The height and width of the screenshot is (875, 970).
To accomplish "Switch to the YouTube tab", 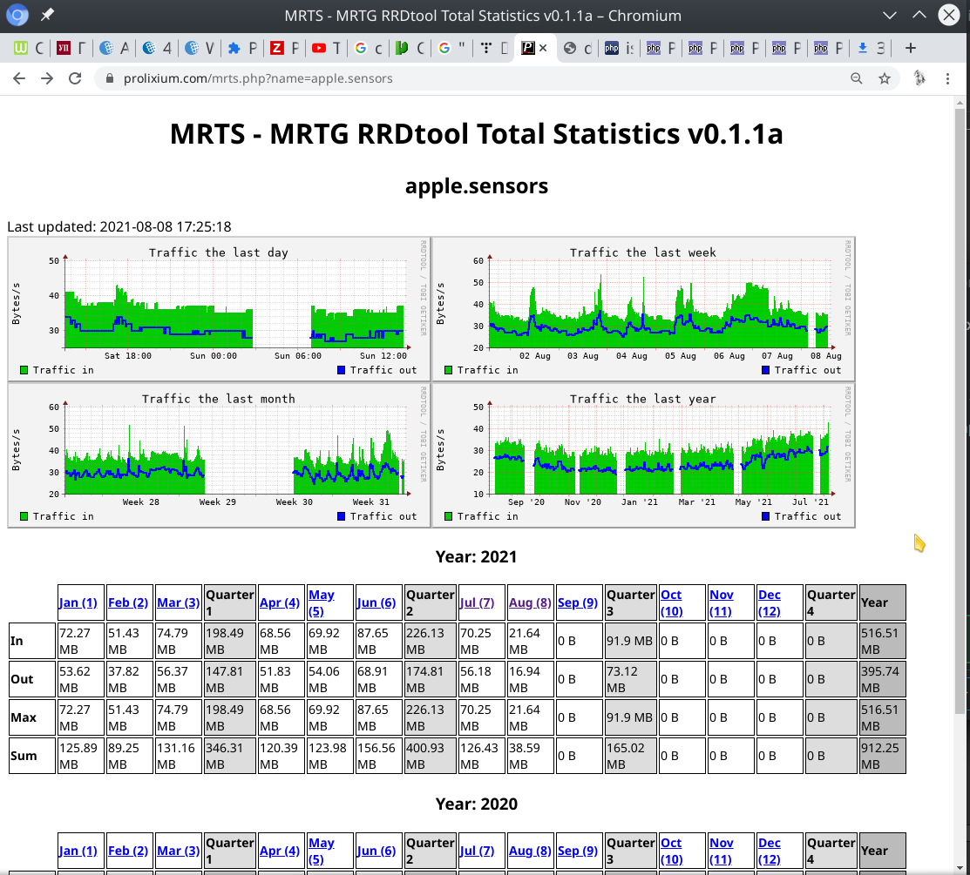I will coord(326,48).
